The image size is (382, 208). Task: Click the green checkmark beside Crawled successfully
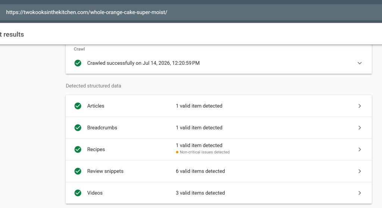(x=78, y=63)
